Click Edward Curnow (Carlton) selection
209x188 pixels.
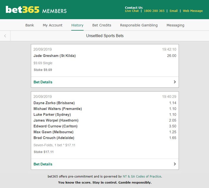click(x=55, y=126)
